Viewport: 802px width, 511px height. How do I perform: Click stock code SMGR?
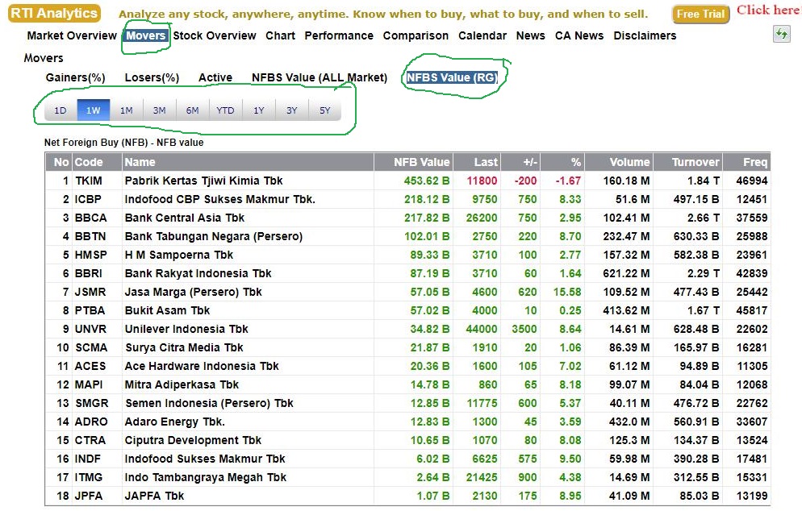91,403
